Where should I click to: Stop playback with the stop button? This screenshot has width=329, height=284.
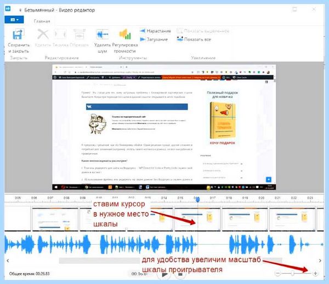coord(180,274)
